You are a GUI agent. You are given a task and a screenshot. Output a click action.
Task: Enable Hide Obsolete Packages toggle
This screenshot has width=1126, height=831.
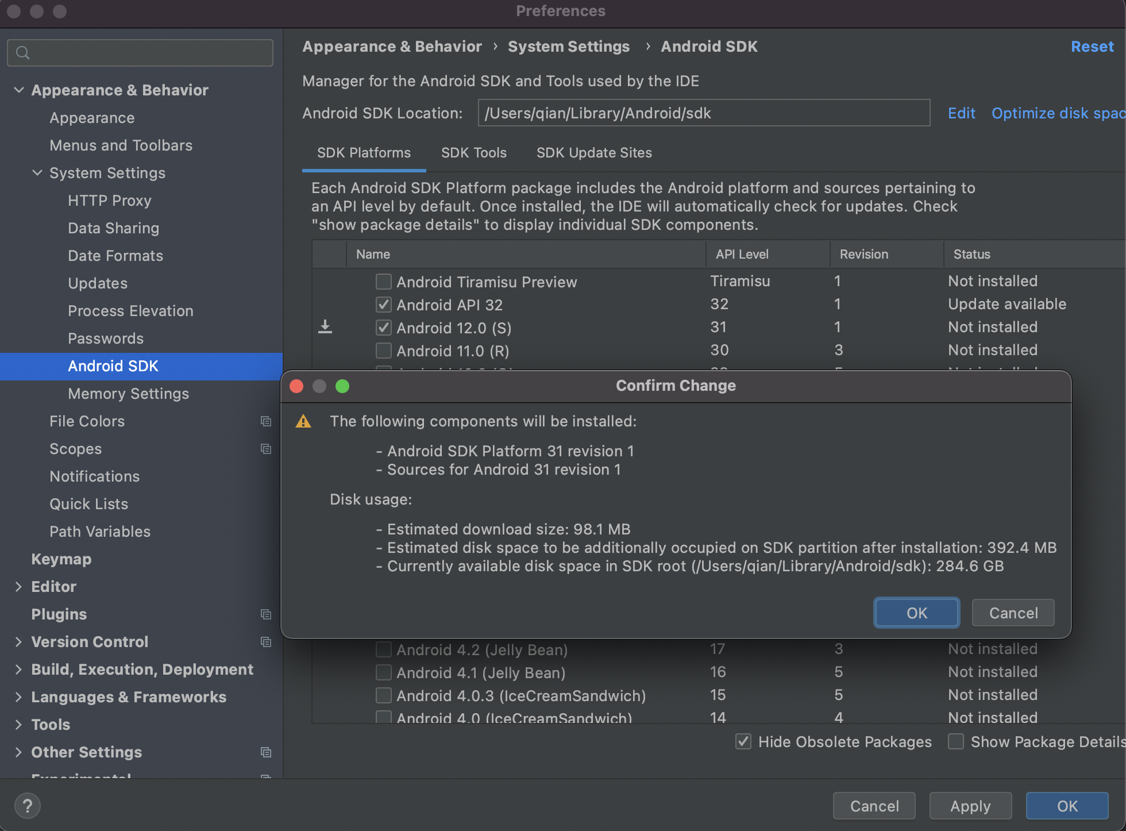point(745,742)
